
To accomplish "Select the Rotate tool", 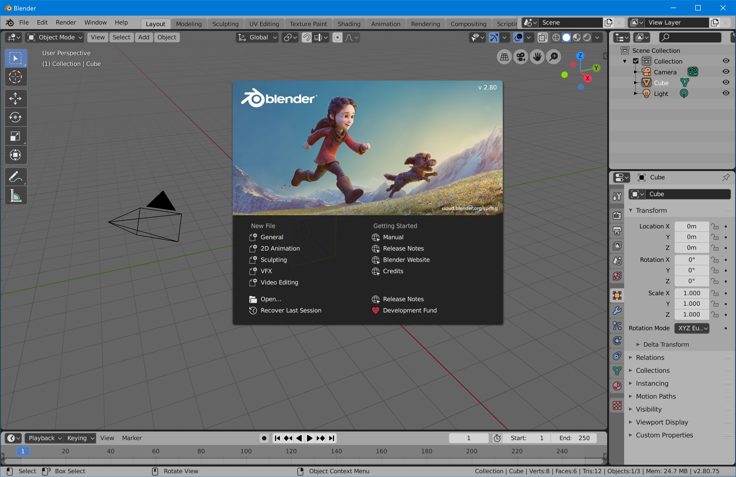I will pos(15,117).
